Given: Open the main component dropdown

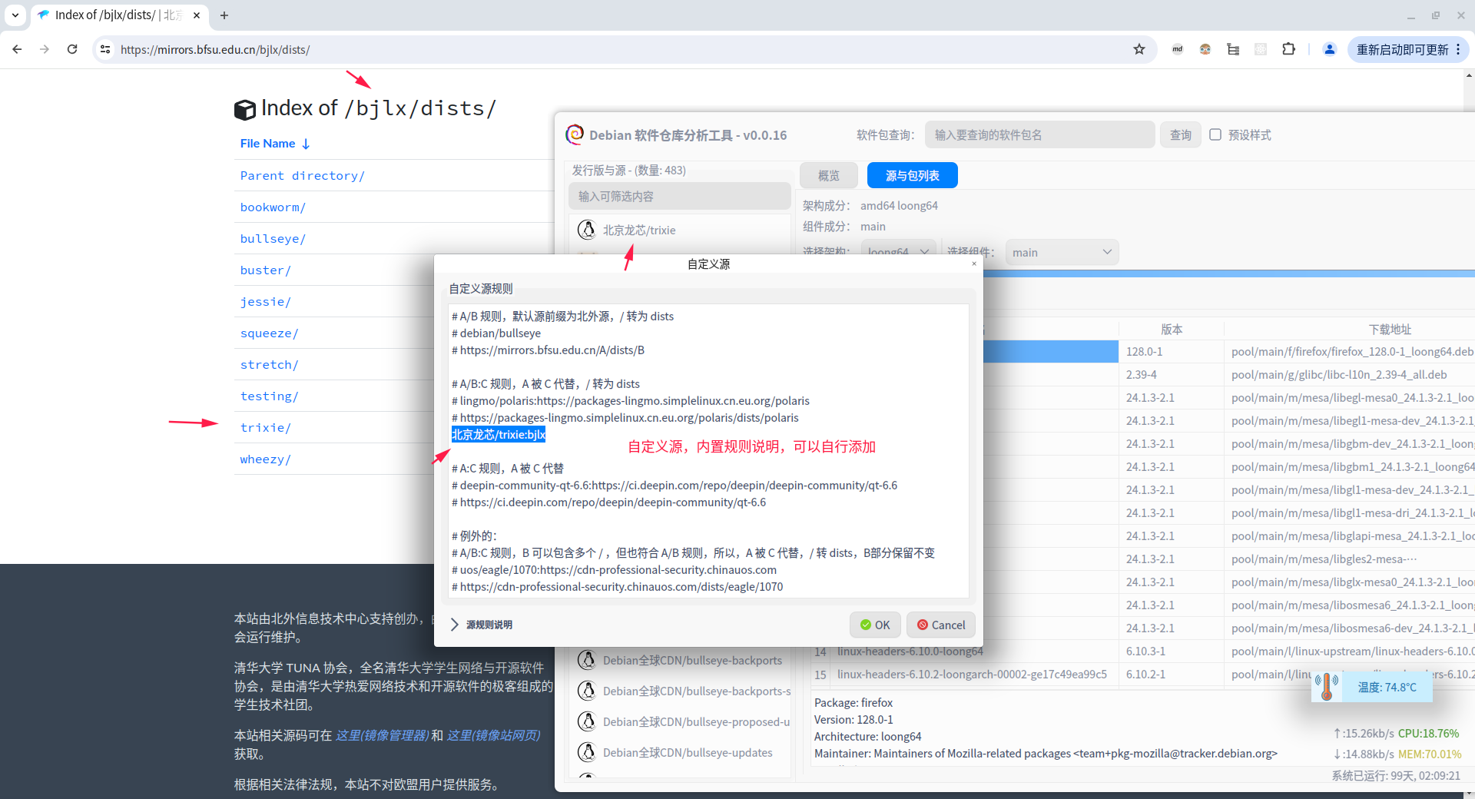Looking at the screenshot, I should (x=1062, y=252).
